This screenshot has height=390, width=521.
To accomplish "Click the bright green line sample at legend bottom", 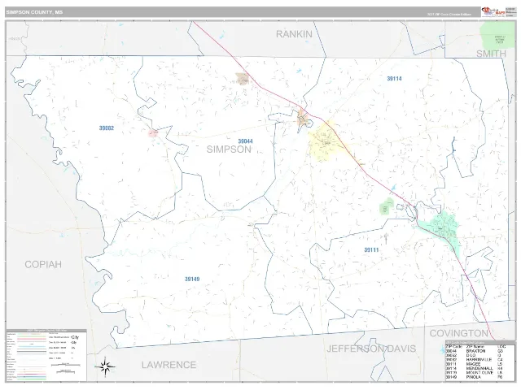I will click(32, 379).
